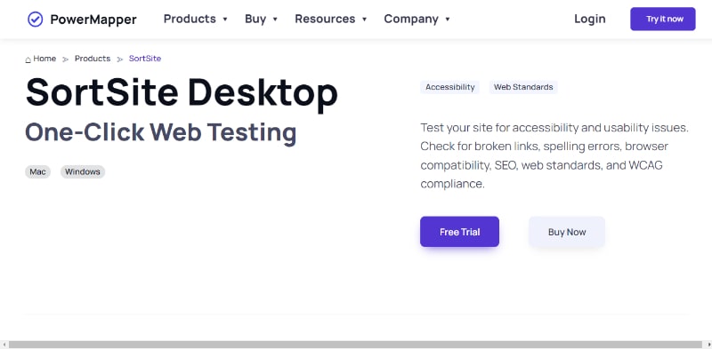Expand the Products dropdown arrow
This screenshot has height=349, width=712.
[225, 20]
